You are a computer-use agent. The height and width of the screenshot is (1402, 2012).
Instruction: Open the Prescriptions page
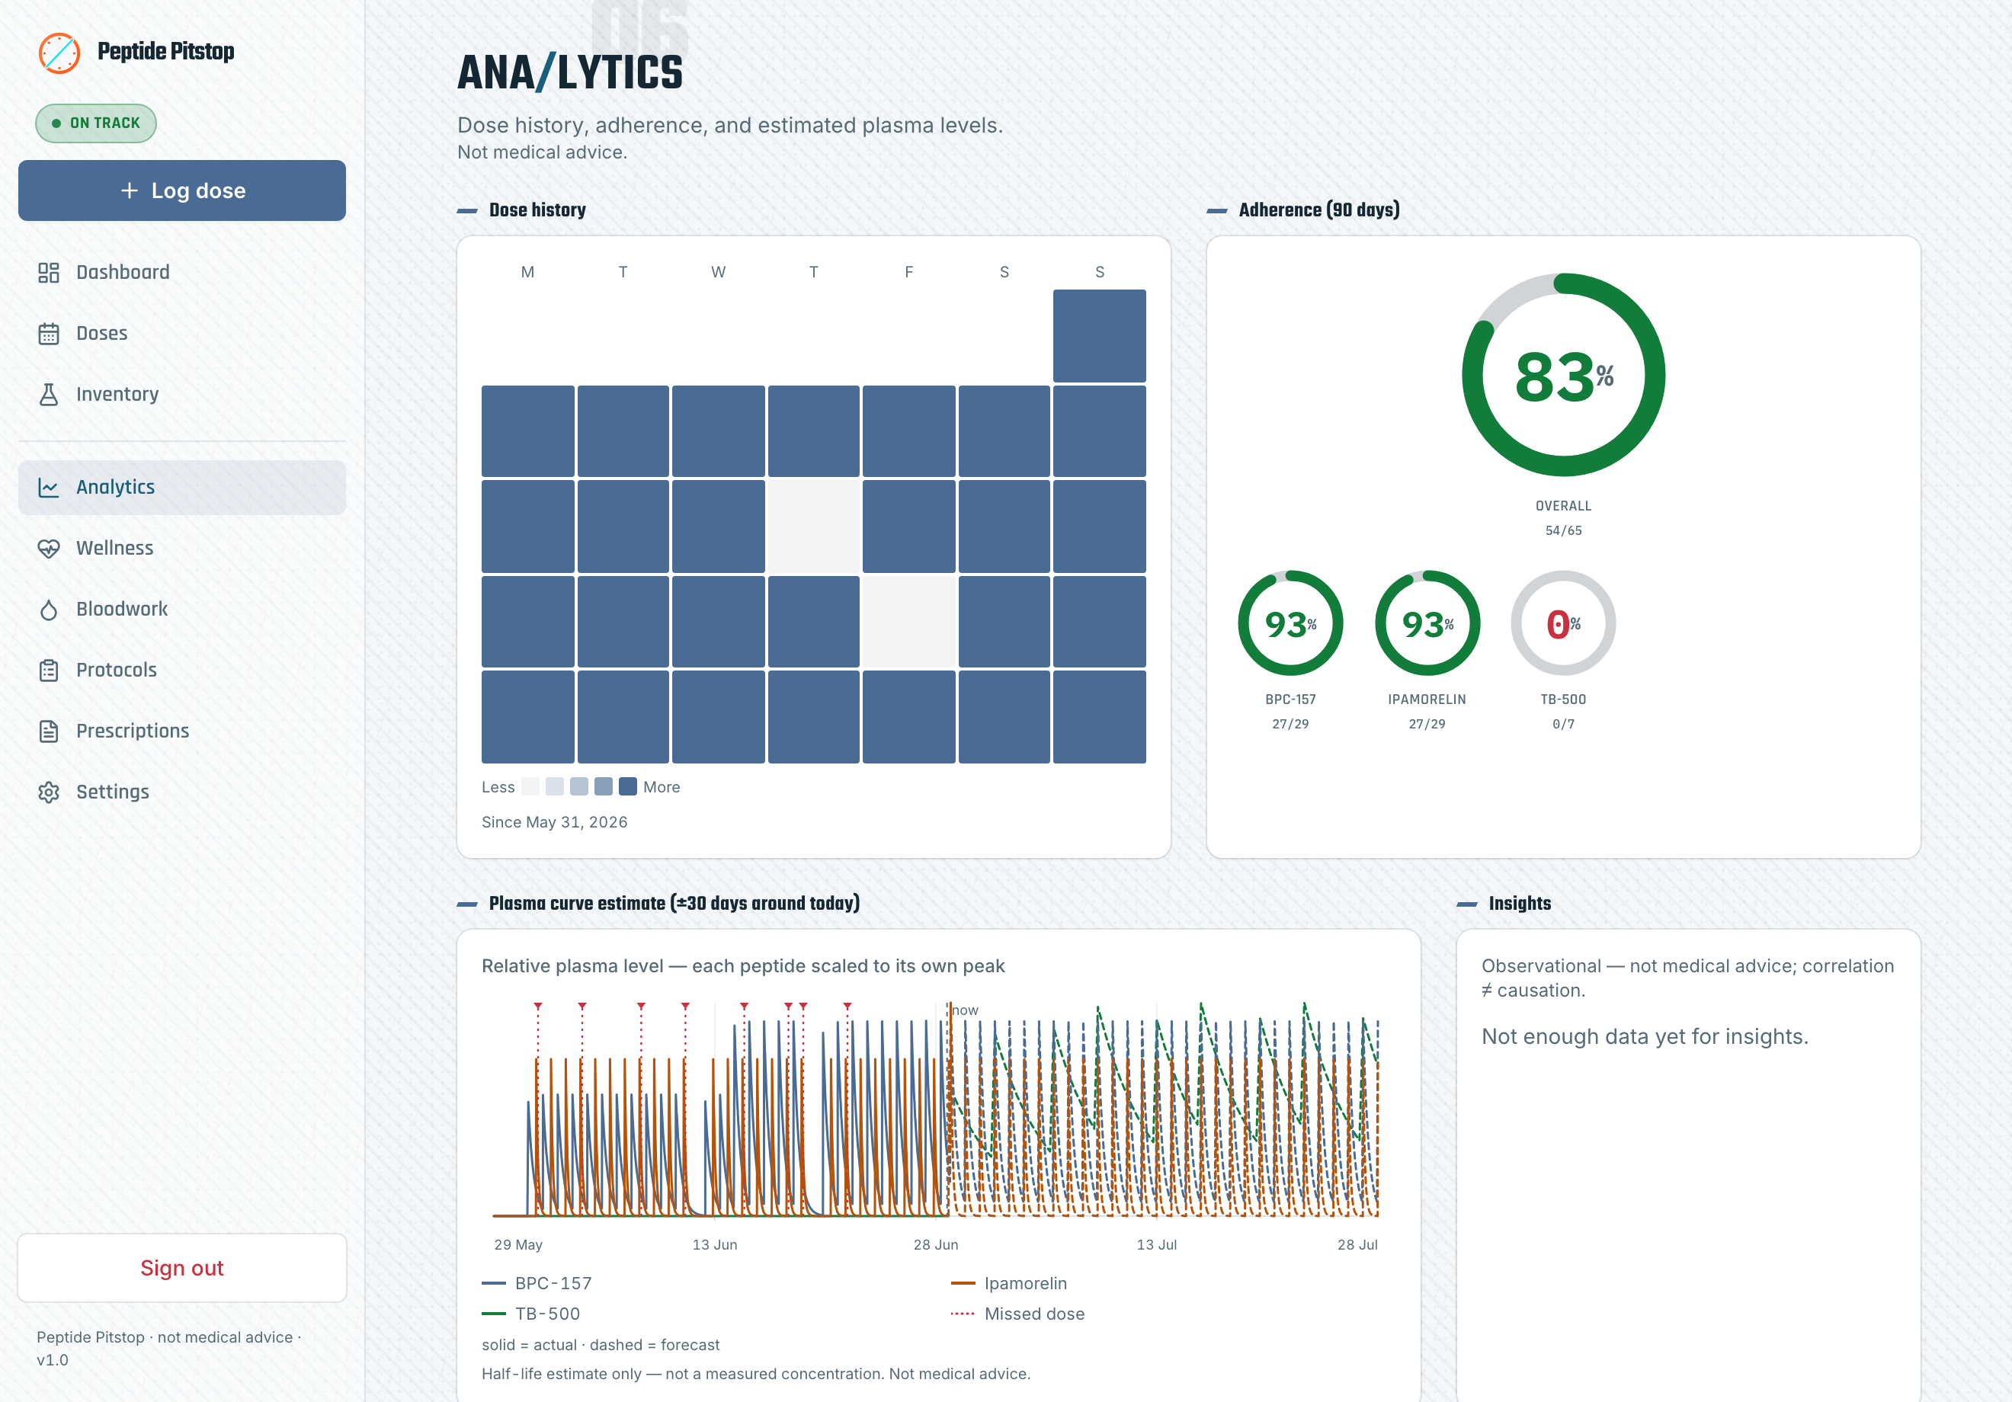click(182, 731)
